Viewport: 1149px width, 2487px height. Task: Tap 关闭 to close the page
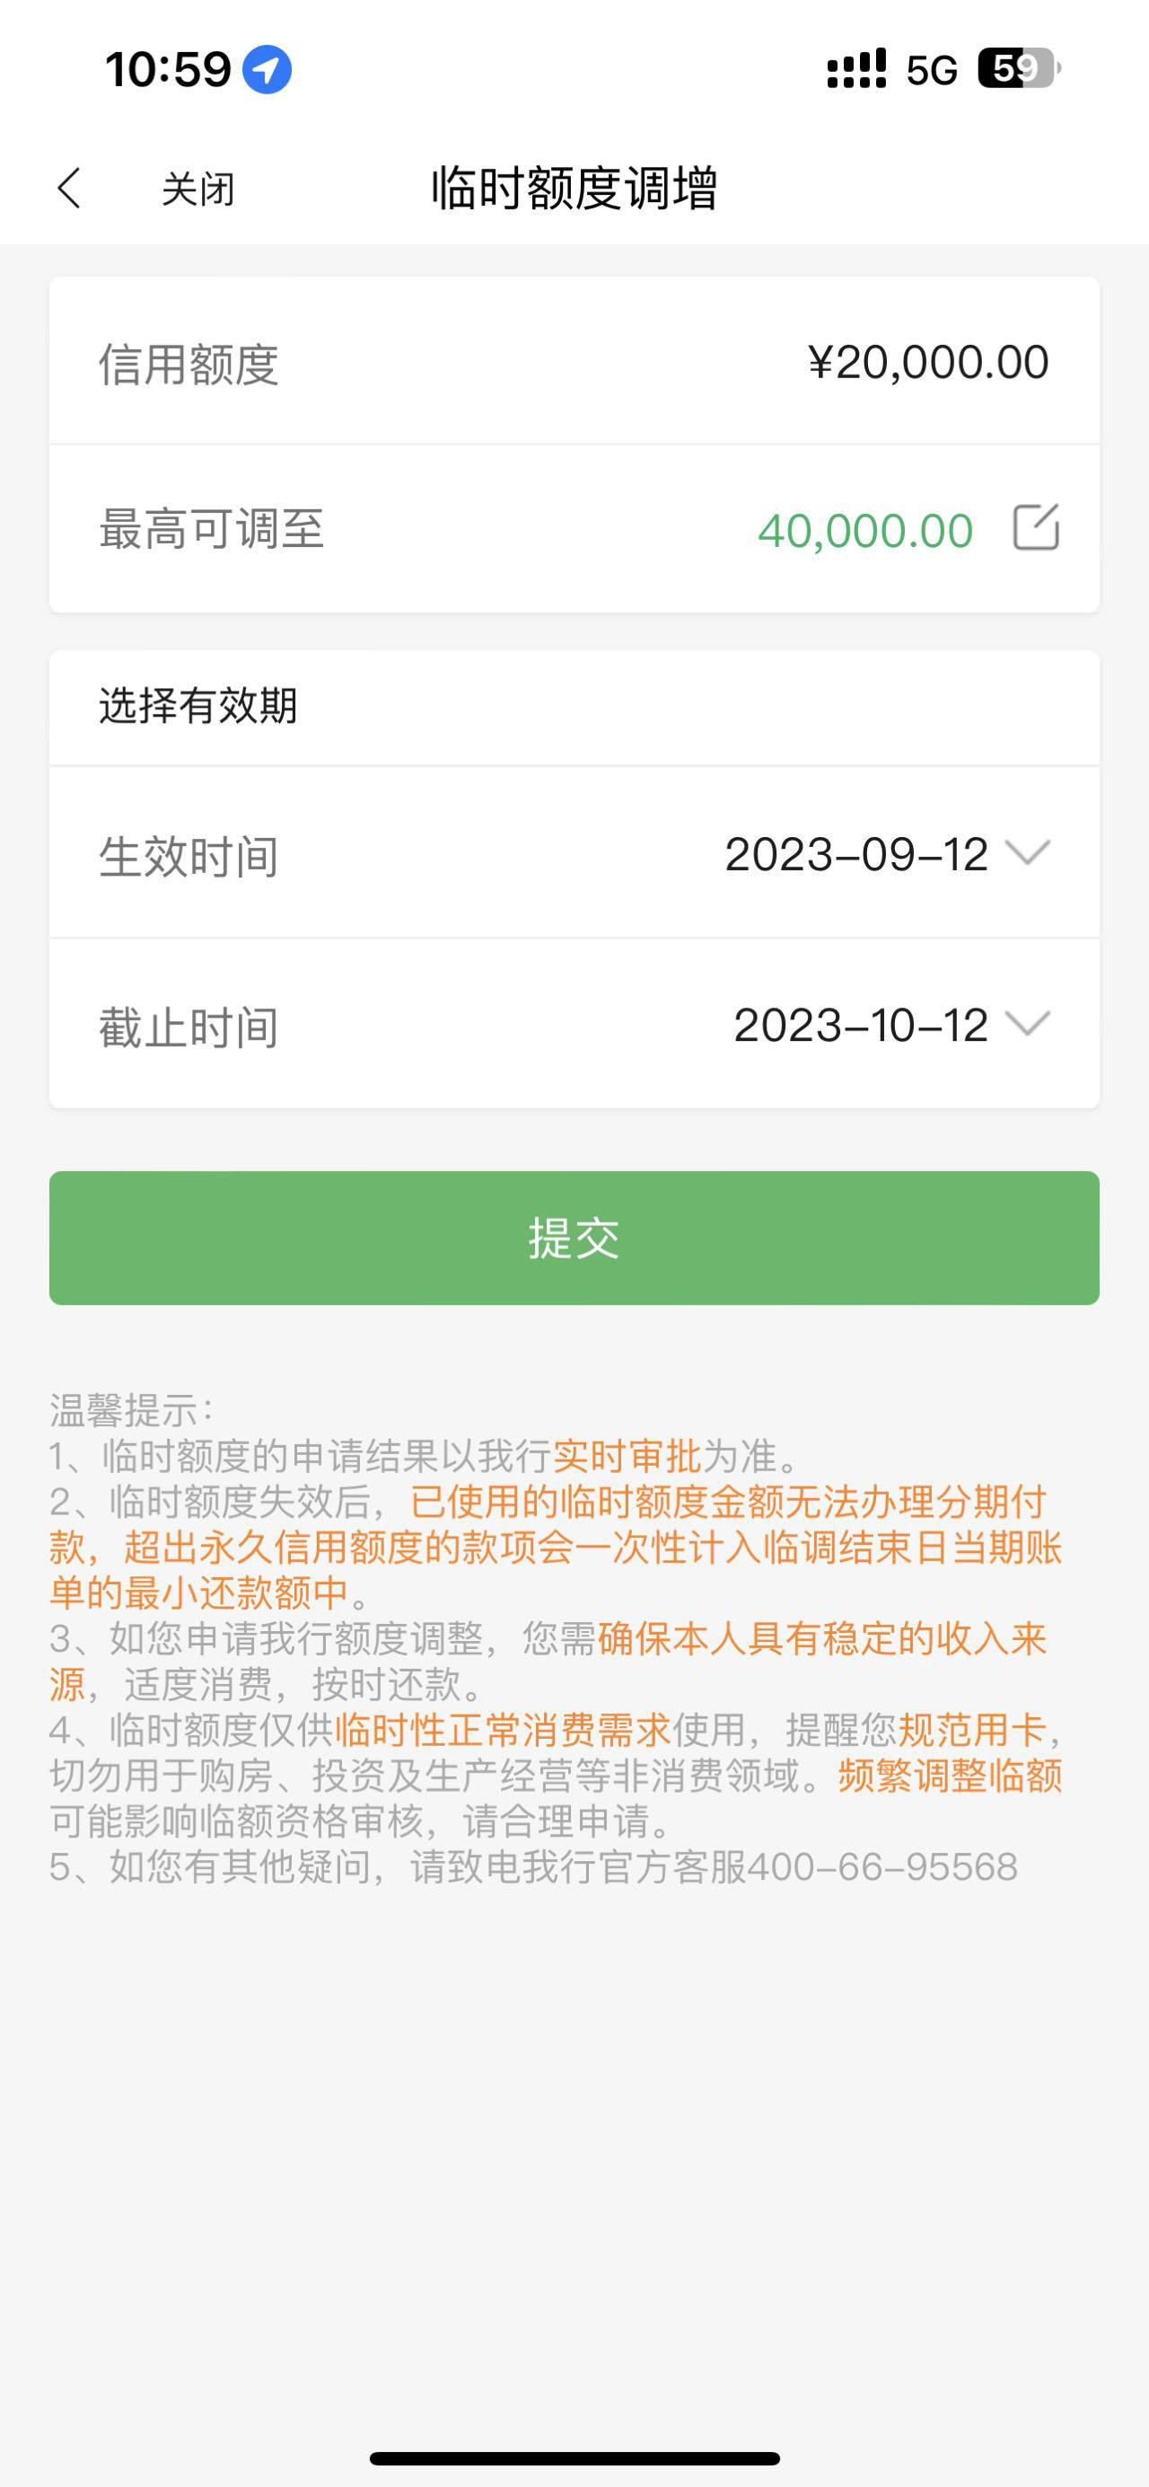tap(197, 189)
